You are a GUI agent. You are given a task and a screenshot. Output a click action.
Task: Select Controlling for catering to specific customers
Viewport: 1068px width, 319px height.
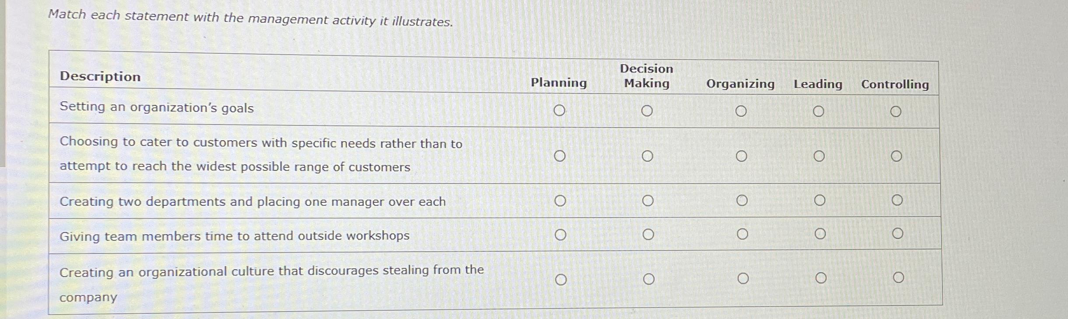(x=897, y=155)
